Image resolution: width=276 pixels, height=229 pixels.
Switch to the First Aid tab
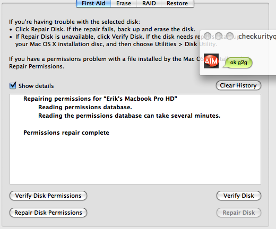click(93, 3)
